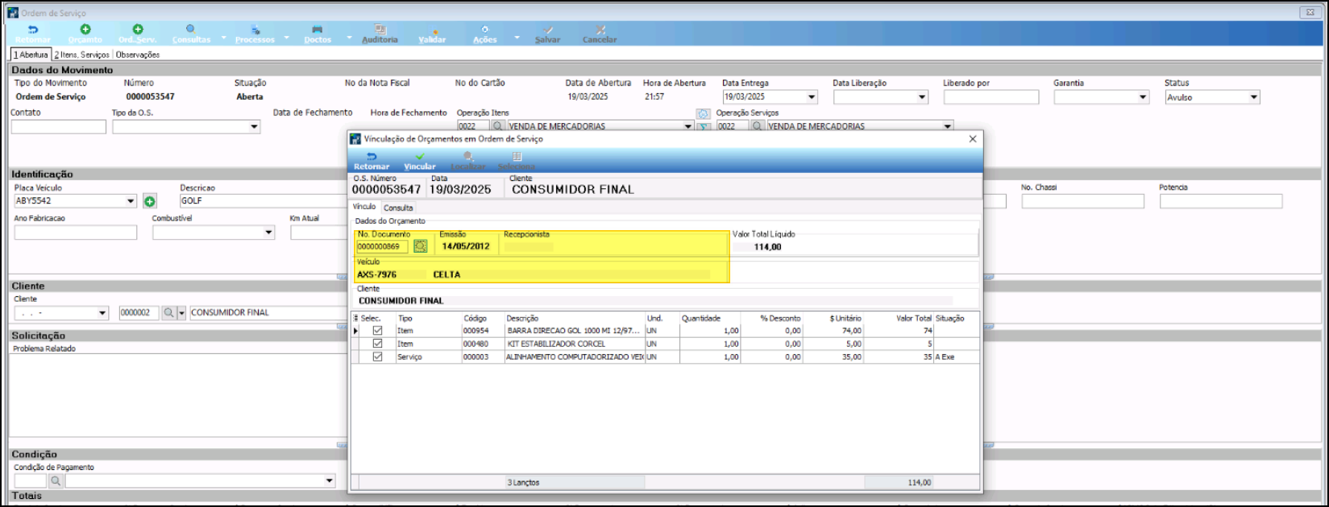Toggle the checkbox for KIT ESTABILIZADOR CORCEL row
The height and width of the screenshot is (507, 1329).
[377, 344]
